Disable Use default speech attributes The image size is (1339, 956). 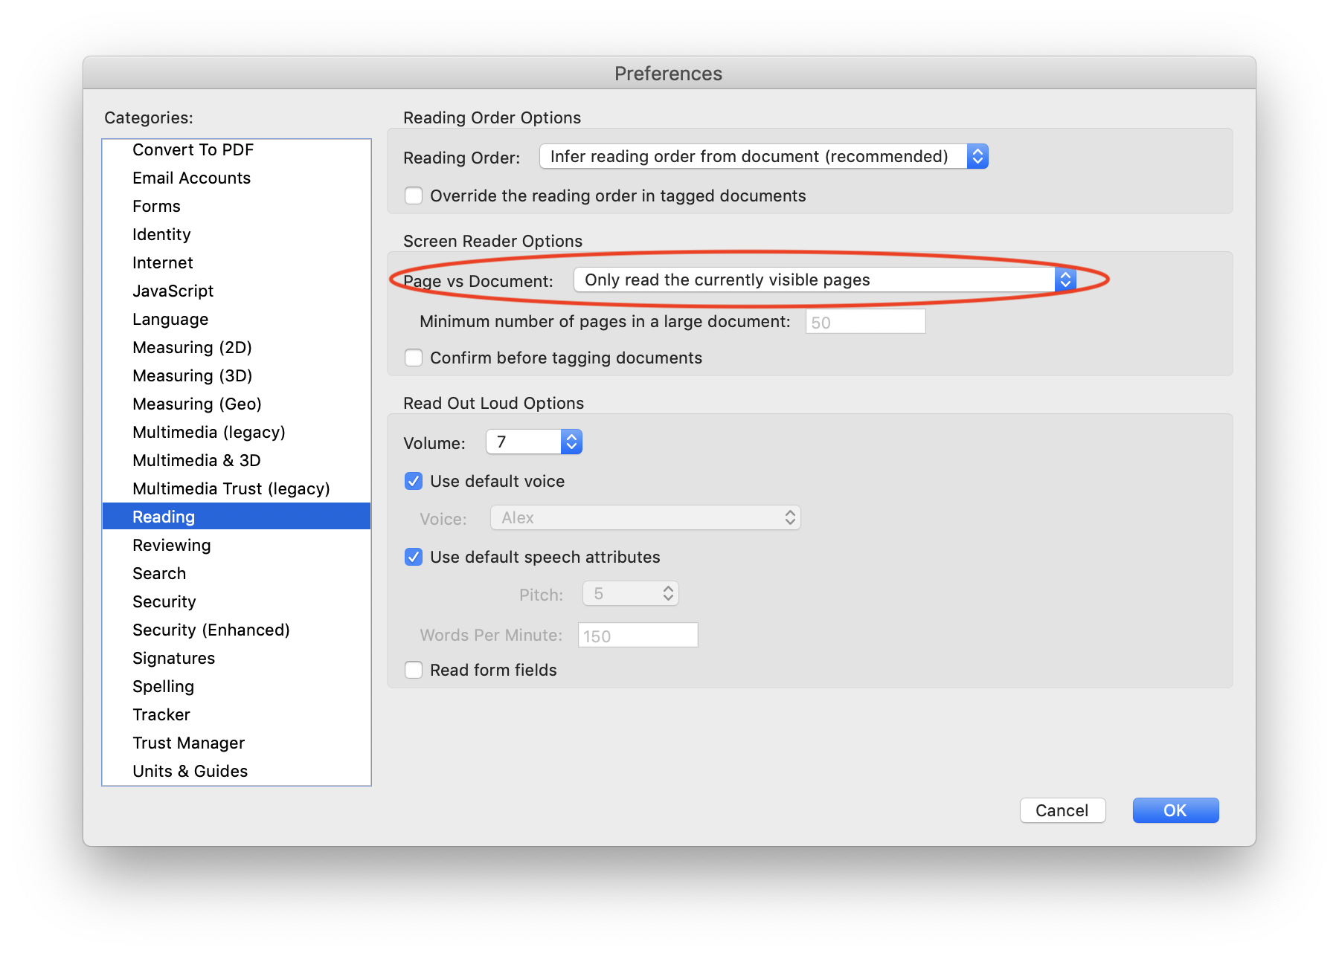414,557
